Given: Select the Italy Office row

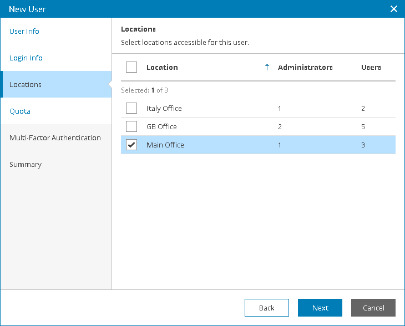Looking at the screenshot, I should point(222,108).
